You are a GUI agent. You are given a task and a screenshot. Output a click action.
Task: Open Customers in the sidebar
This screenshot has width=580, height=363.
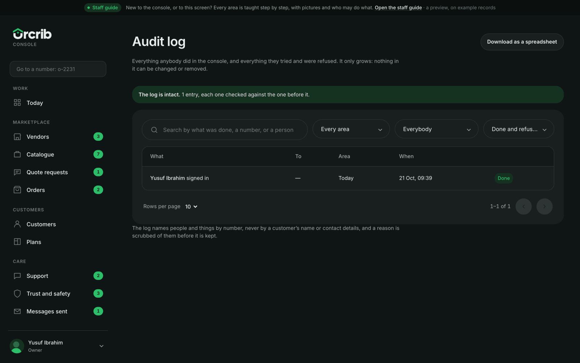click(x=58, y=224)
